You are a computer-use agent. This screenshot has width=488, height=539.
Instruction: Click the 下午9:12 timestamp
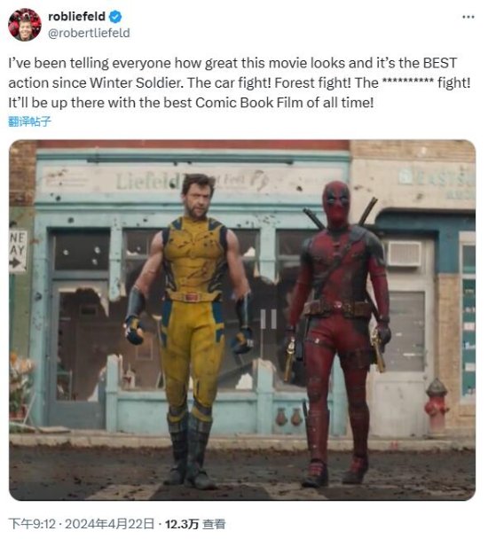point(32,524)
